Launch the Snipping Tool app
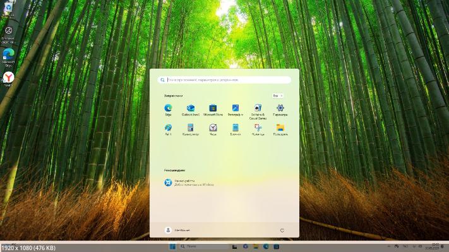The image size is (449, 252). 258,128
